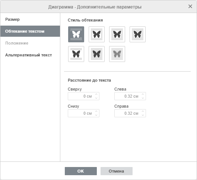The width and height of the screenshot is (197, 180).
Task: Decrease the Справа distance value
Action: [x=143, y=115]
